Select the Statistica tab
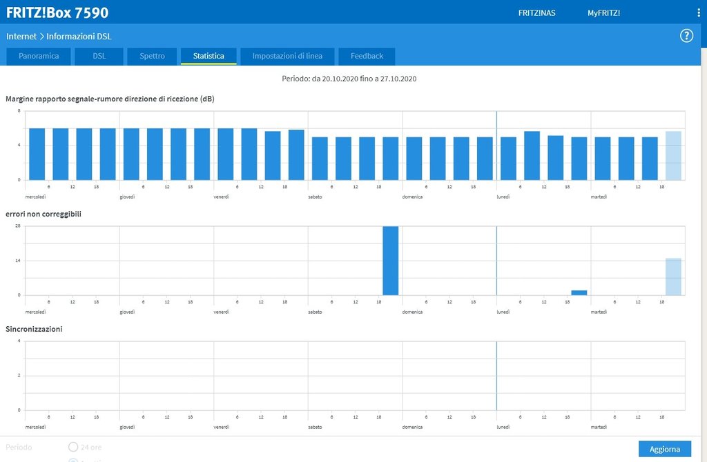 (x=209, y=56)
